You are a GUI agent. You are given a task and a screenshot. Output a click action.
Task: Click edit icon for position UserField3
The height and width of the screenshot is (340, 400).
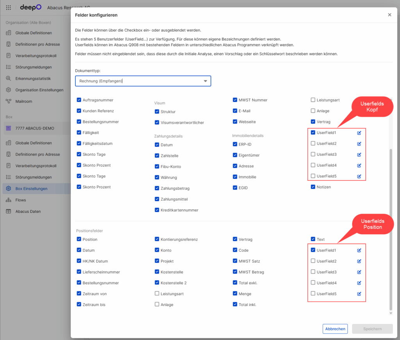click(x=359, y=272)
